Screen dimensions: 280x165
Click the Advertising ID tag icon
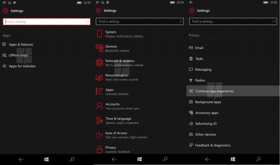[191, 124]
